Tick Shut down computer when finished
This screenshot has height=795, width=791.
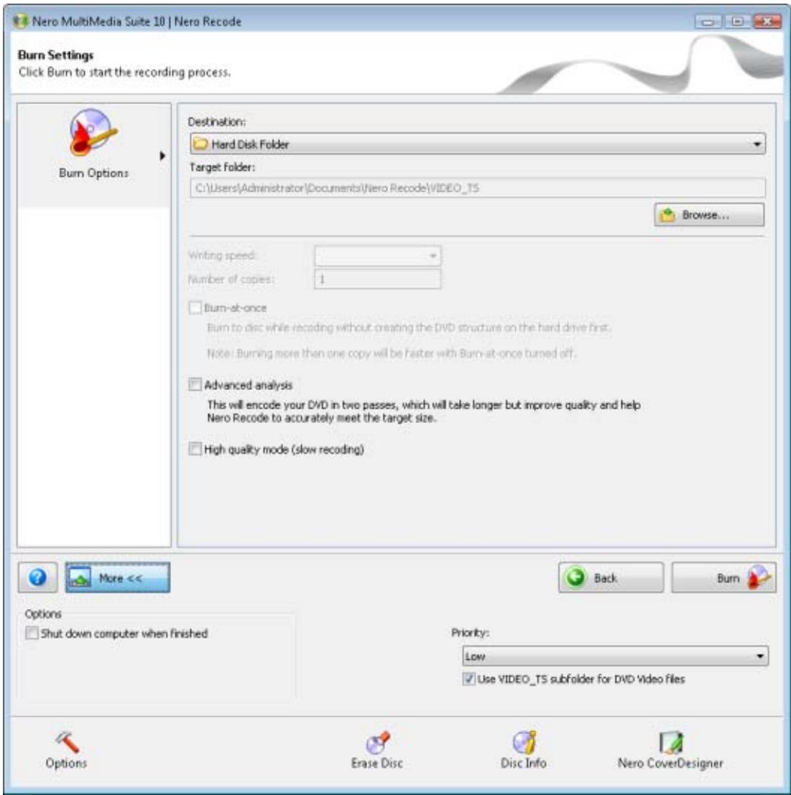32,633
